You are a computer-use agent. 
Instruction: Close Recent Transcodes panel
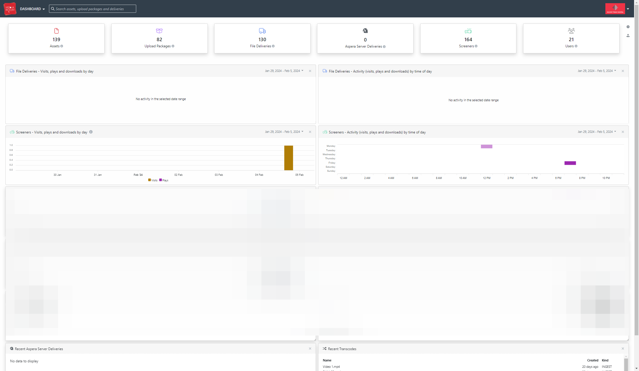623,349
